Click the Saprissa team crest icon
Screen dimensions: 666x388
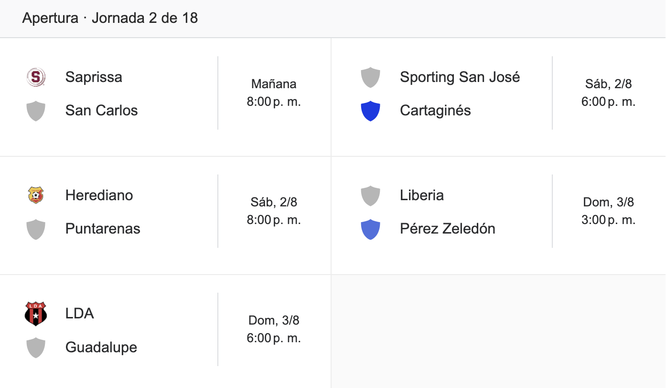[36, 77]
